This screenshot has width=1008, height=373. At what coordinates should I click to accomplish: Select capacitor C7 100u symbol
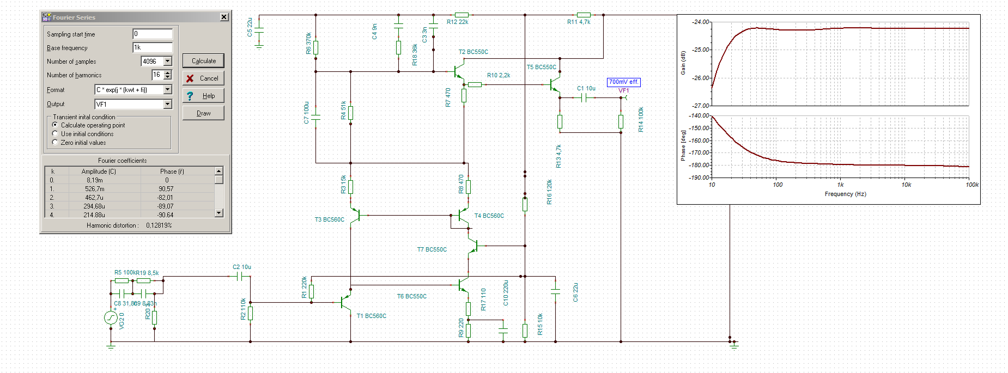[x=315, y=117]
